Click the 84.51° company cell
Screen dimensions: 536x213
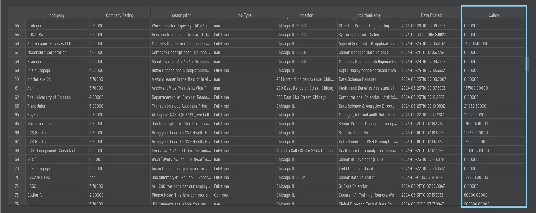click(57, 159)
